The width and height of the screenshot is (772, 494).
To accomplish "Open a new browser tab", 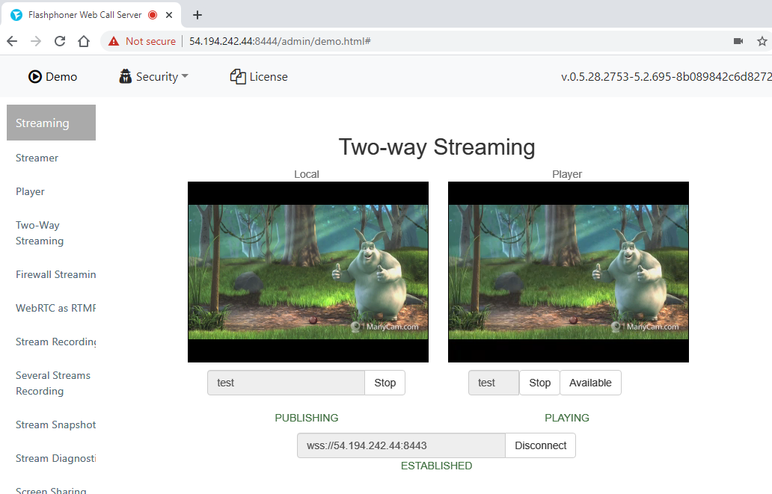I will coord(197,15).
